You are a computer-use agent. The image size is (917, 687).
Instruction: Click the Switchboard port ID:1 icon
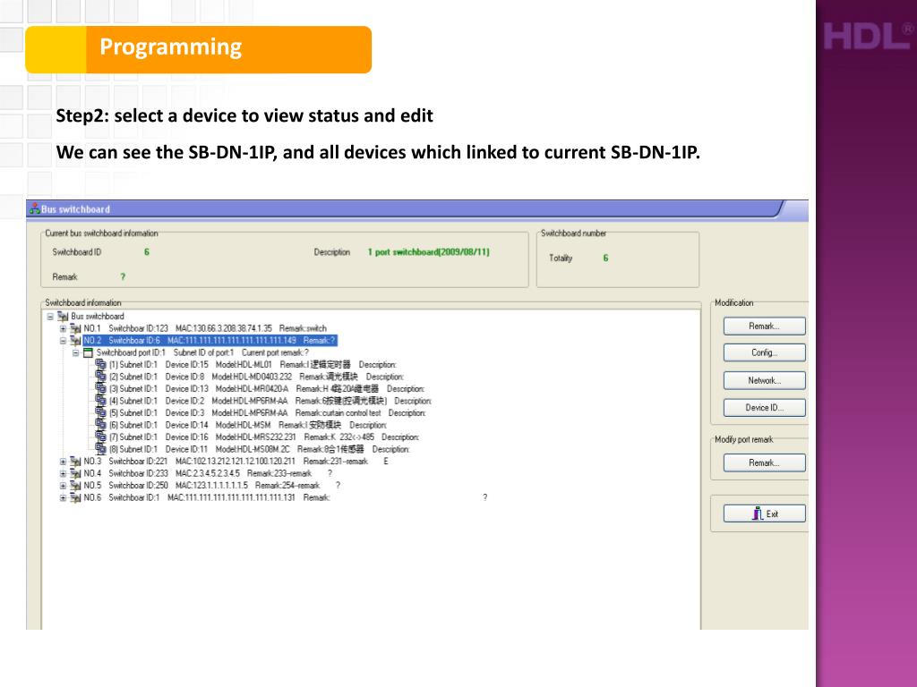[89, 352]
